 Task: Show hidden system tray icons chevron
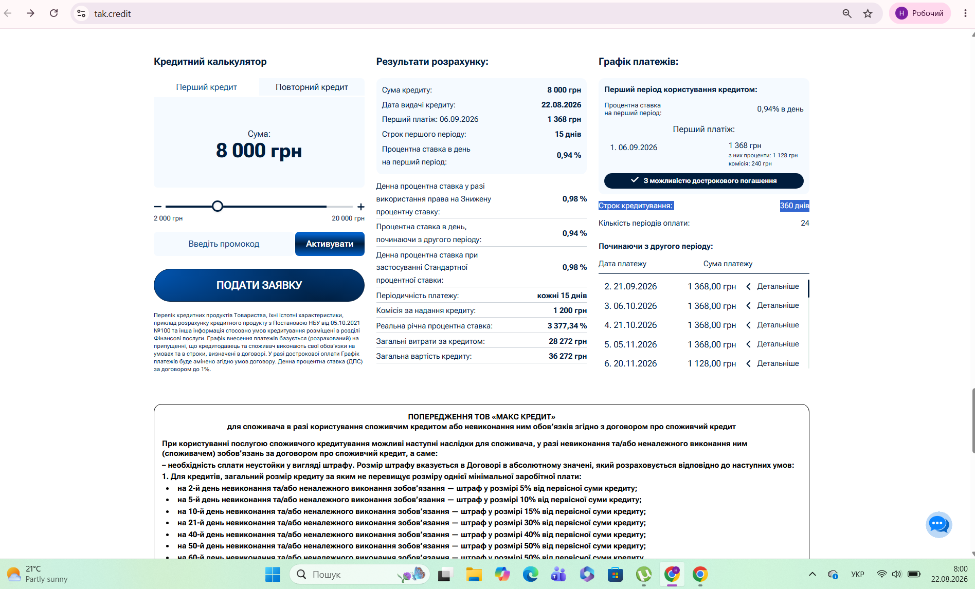pyautogui.click(x=812, y=574)
